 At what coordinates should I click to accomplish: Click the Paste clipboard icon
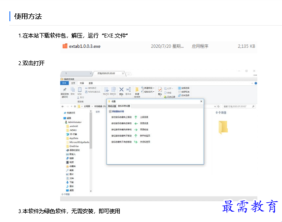click(80, 89)
